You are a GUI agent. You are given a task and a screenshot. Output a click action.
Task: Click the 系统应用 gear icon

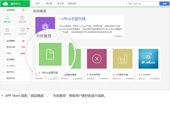(7, 30)
